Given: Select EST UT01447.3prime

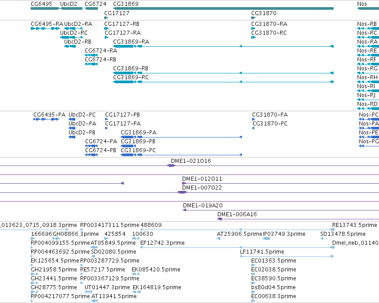Looking at the screenshot, I should [107, 287].
